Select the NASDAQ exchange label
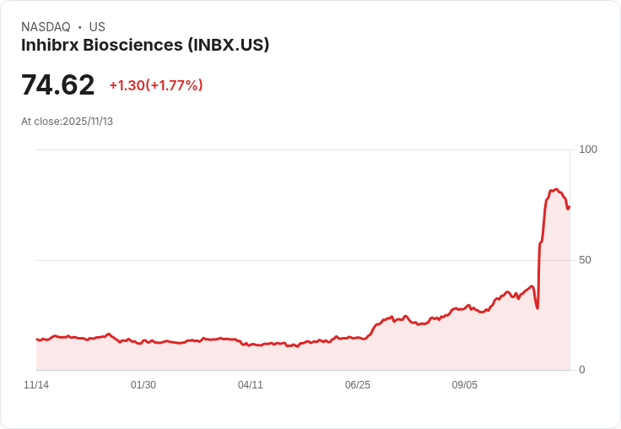Screen dimensions: 621x429 point(46,27)
